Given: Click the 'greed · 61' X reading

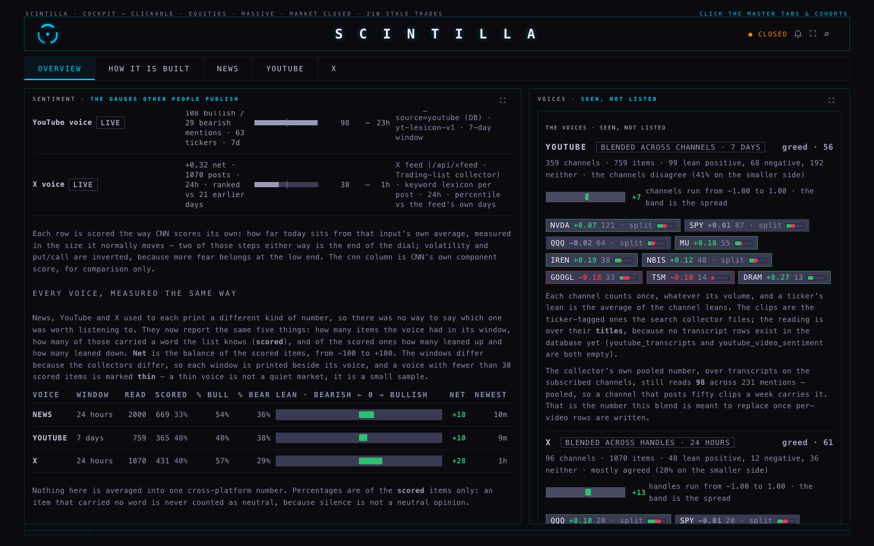Looking at the screenshot, I should [807, 443].
